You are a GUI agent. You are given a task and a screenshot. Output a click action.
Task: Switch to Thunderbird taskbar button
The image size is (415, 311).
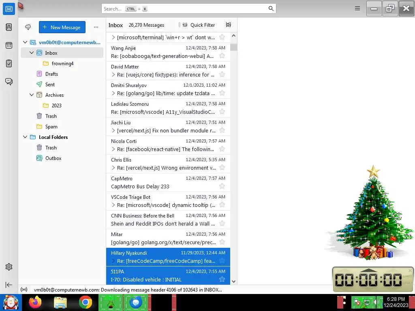tap(136, 302)
